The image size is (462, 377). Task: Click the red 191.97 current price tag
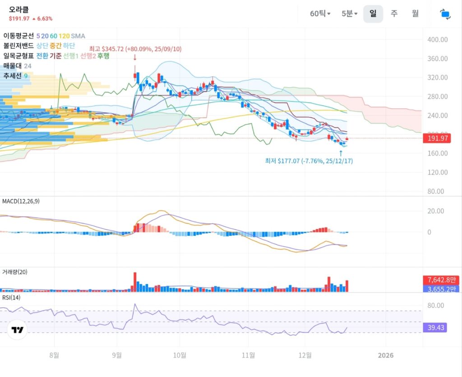[436, 138]
